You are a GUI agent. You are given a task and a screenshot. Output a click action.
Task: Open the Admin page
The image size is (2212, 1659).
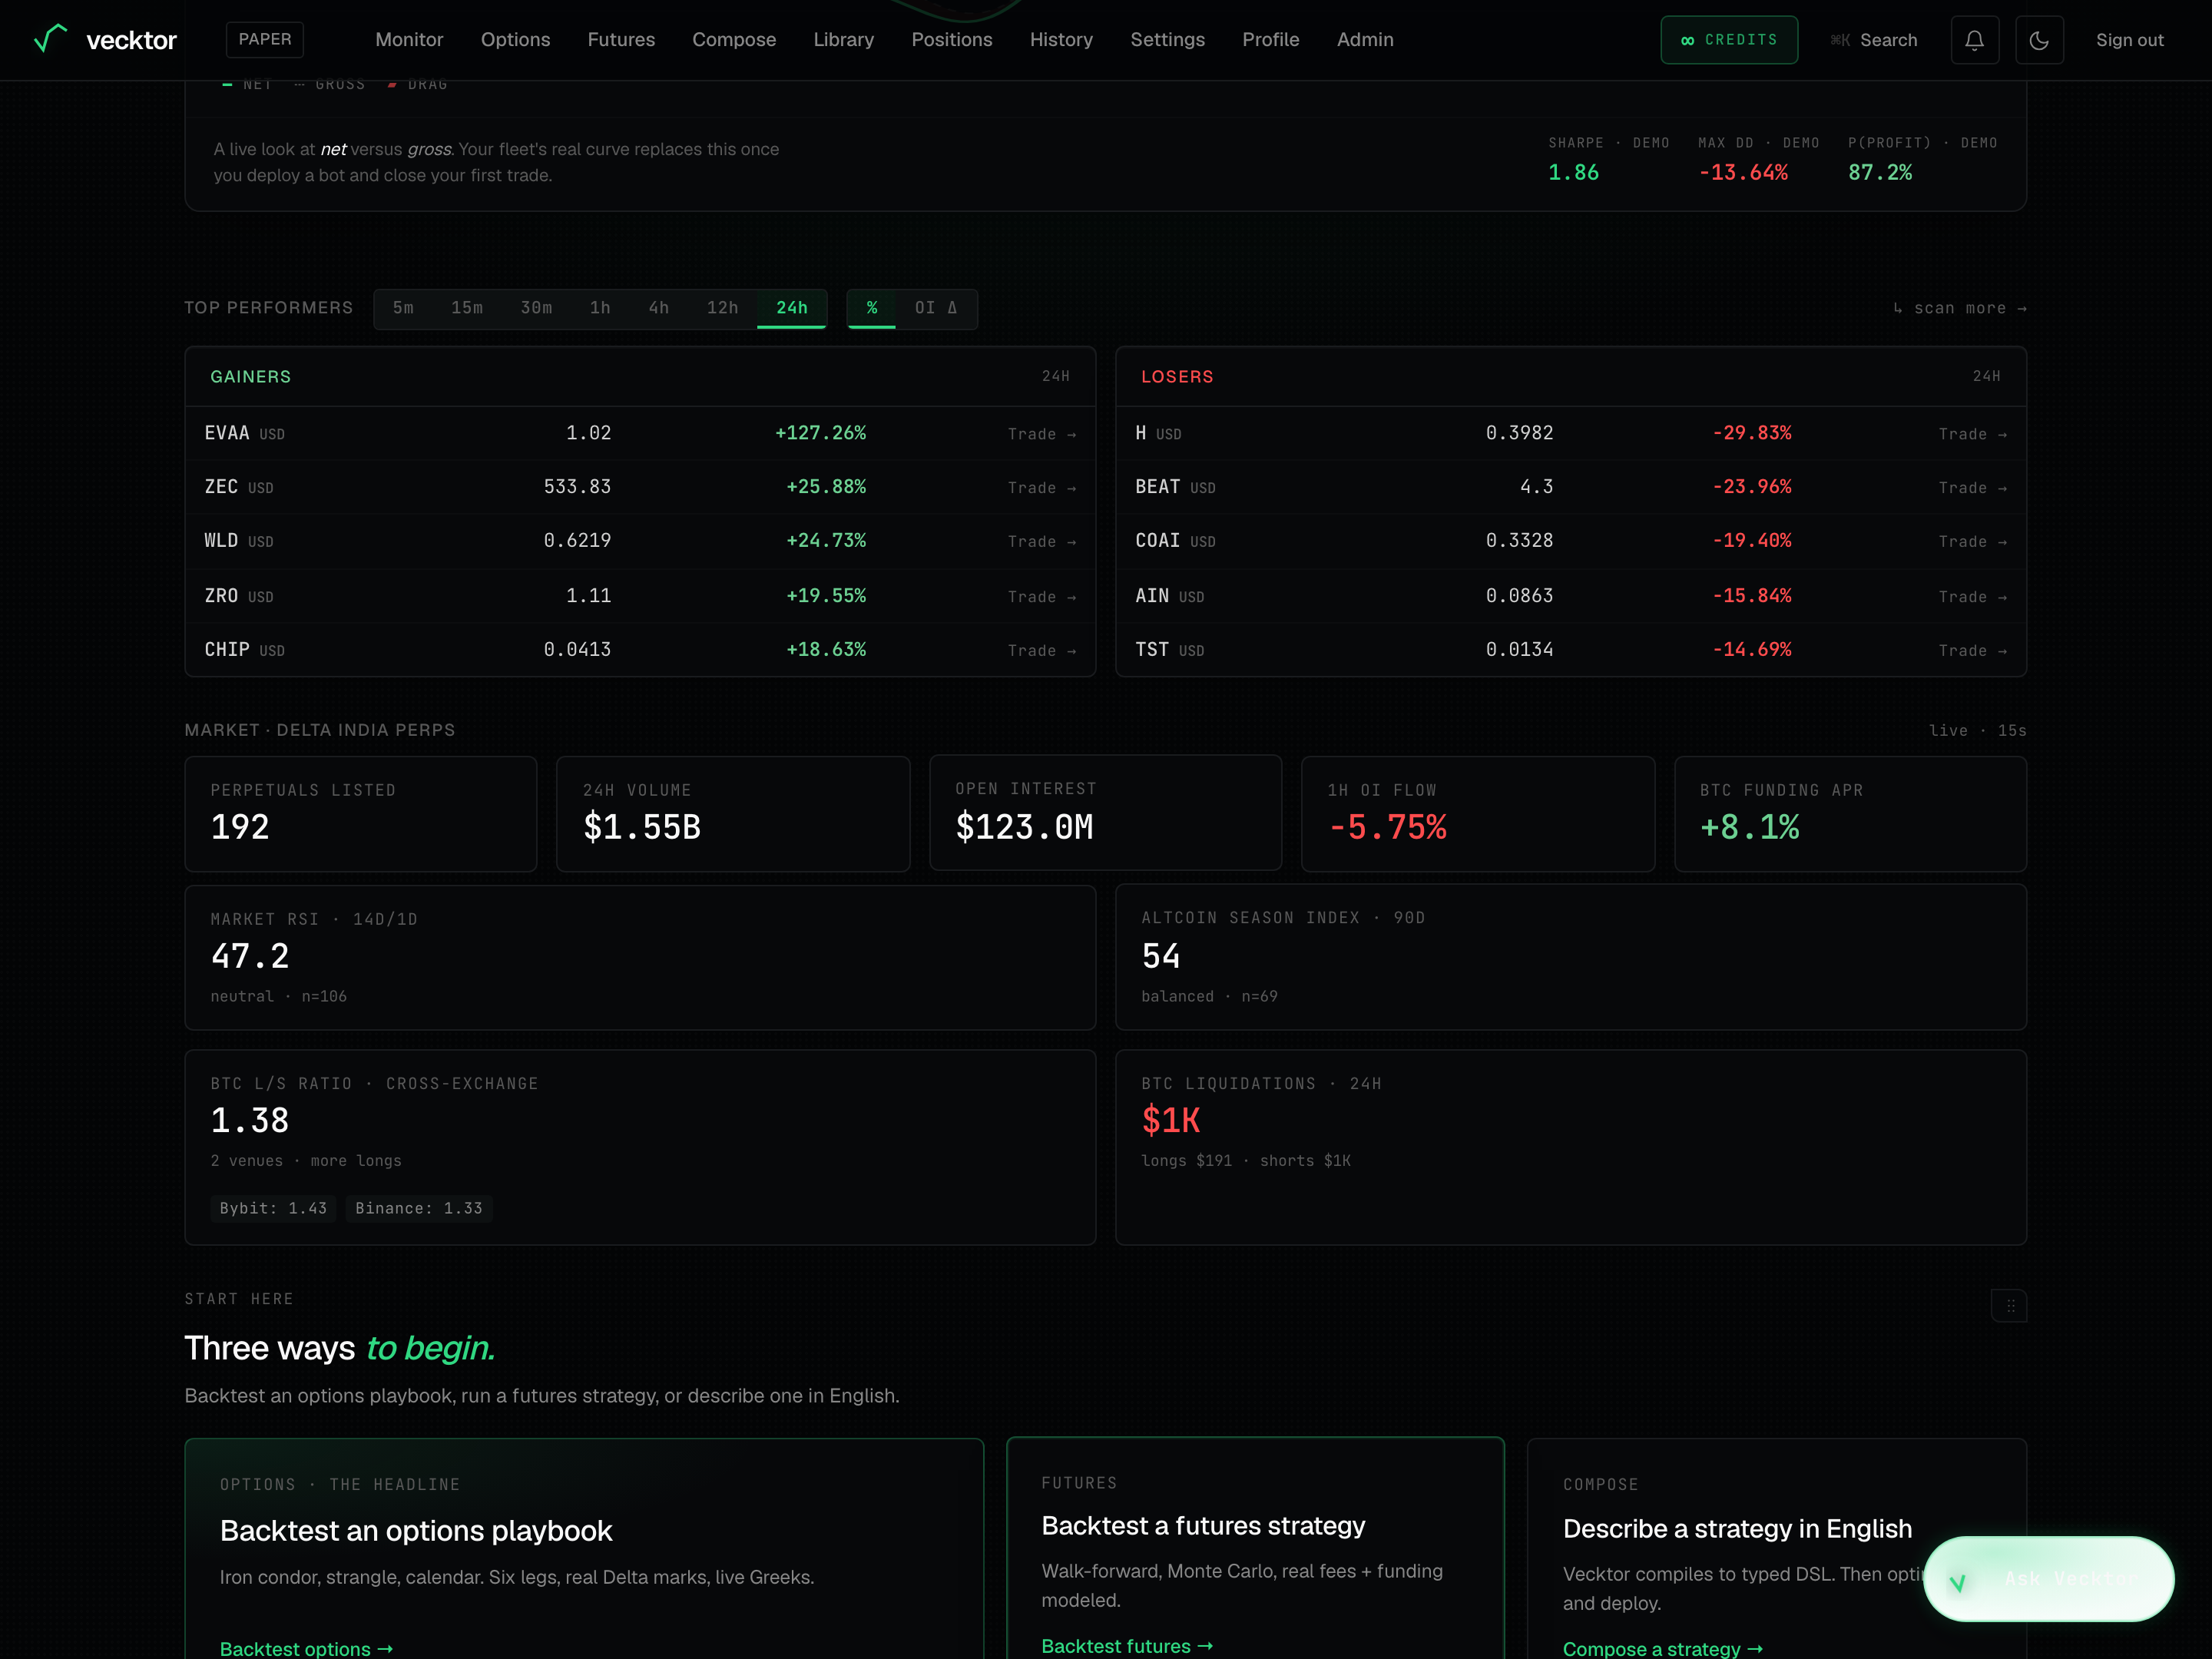point(1365,40)
